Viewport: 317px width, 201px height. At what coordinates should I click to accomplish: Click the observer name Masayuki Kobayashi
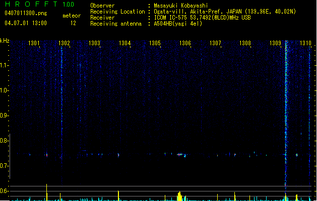click(x=181, y=6)
